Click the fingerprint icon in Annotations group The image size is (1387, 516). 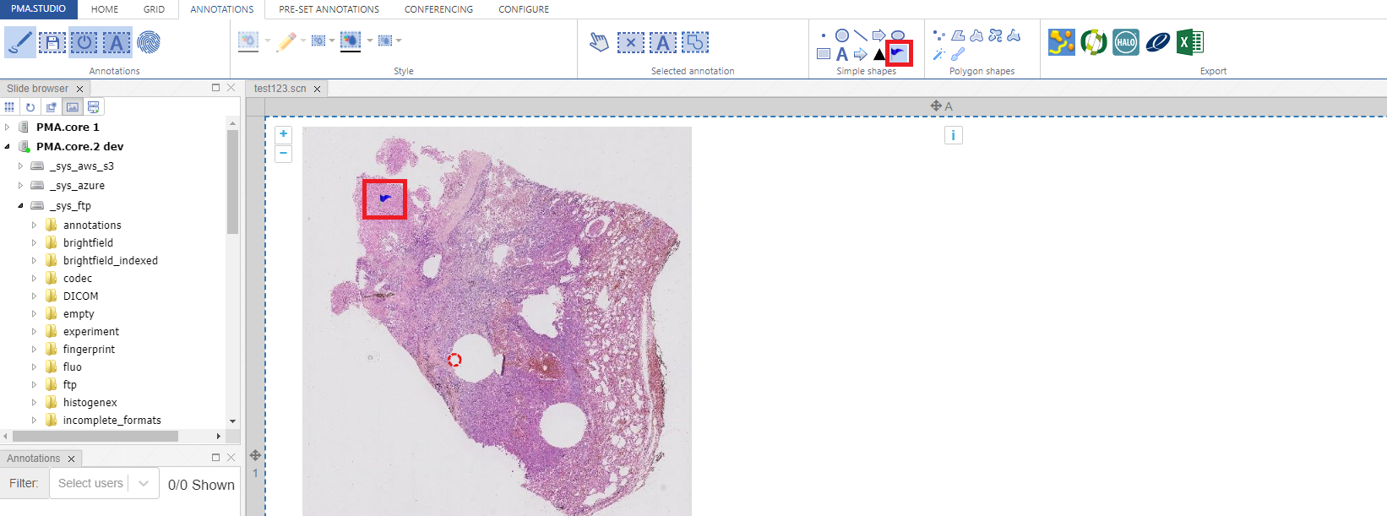[x=149, y=42]
